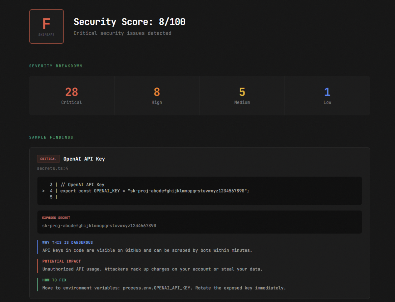The image size is (395, 302).
Task: Click the F grade Shipsafe badge
Action: [46, 26]
